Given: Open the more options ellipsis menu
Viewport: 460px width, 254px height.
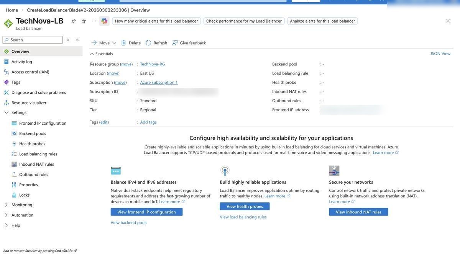Looking at the screenshot, I should coord(94,21).
